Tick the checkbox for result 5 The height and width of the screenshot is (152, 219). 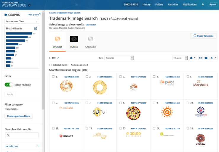pyautogui.click(x=188, y=77)
